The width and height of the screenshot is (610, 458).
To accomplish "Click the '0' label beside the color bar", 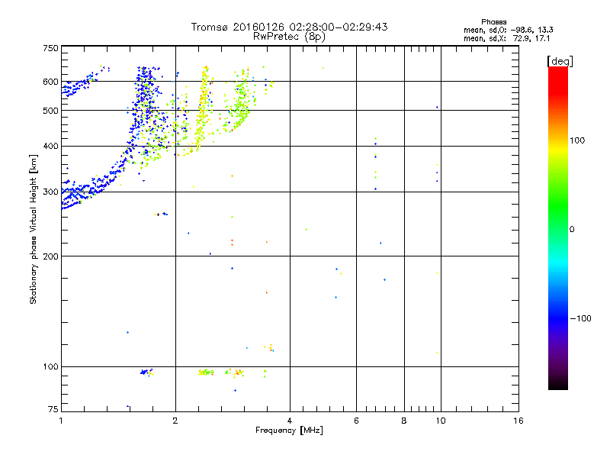I will click(x=571, y=229).
